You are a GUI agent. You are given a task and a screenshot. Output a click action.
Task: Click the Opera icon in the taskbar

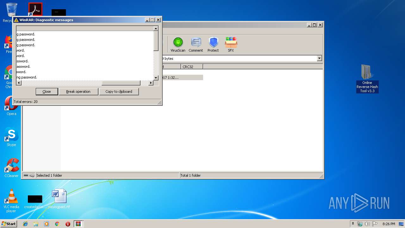68,224
